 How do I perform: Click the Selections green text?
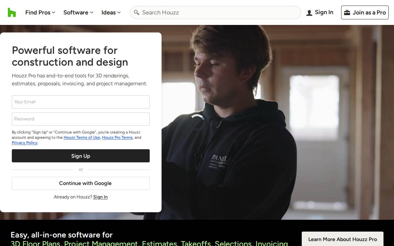click(x=233, y=243)
